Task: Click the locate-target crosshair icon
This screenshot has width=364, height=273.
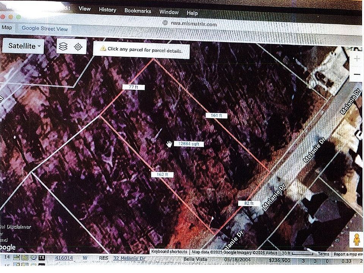Action: [78, 47]
